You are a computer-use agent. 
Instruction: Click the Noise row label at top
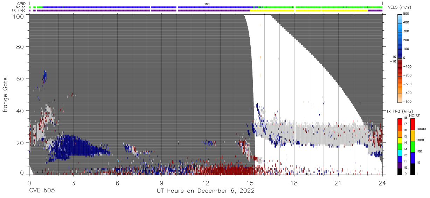click(x=21, y=7)
